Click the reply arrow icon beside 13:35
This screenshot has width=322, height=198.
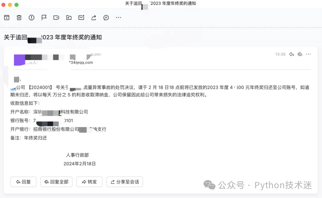click(x=291, y=54)
